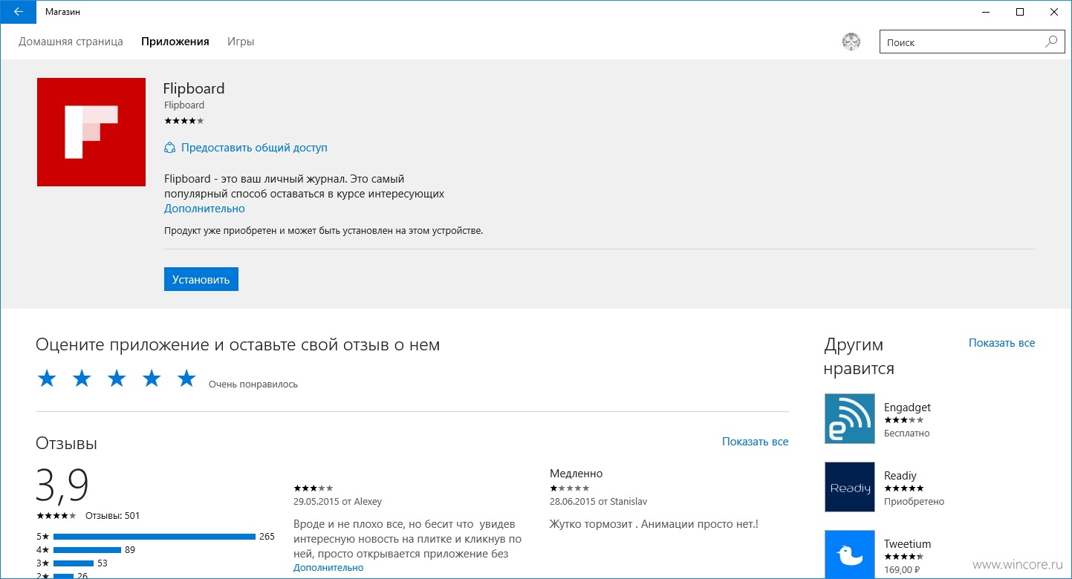Rate the app two stars
Image resolution: width=1072 pixels, height=579 pixels.
point(82,379)
